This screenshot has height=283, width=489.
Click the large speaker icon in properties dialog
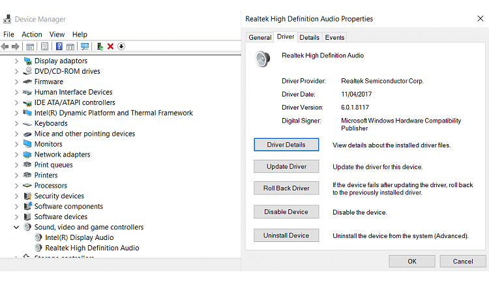pos(262,59)
